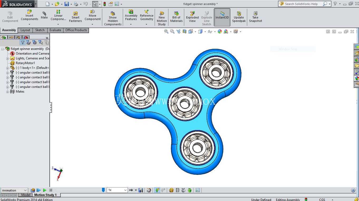Expand the Mates folder node
Viewport: 359px width, 201px height.
(8, 92)
